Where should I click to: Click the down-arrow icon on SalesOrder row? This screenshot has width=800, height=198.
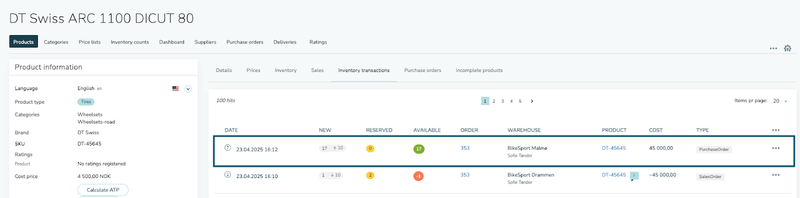(x=227, y=174)
